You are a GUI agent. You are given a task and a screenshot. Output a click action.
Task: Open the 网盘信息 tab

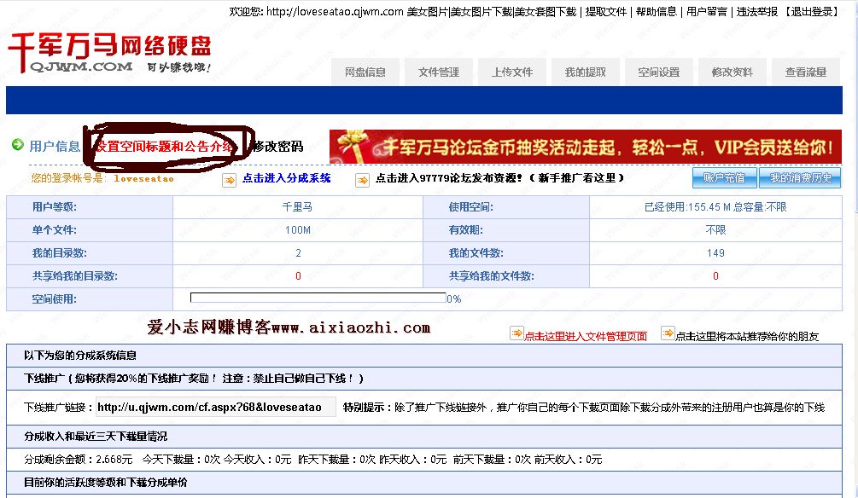pos(365,72)
